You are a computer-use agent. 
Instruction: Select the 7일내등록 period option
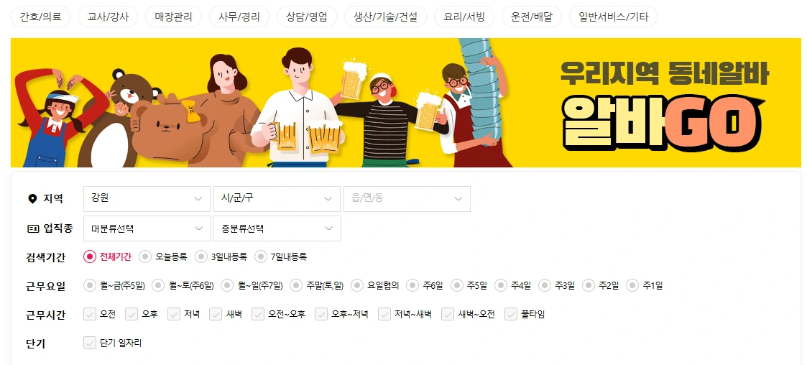click(x=261, y=257)
